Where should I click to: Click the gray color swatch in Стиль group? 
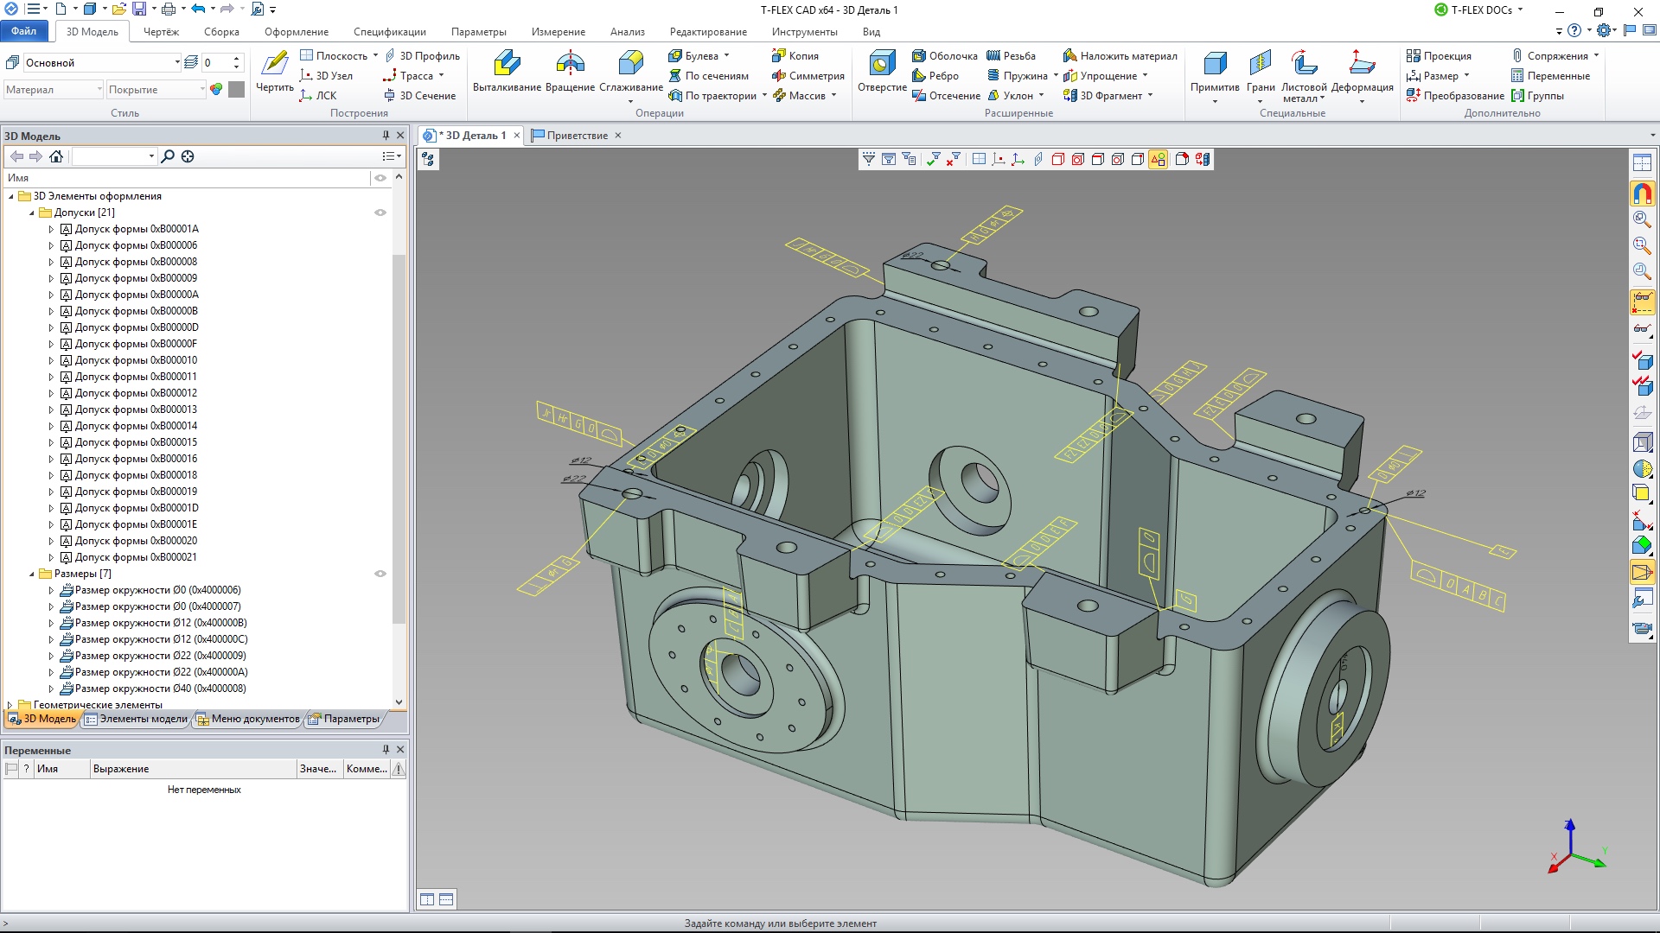(236, 89)
